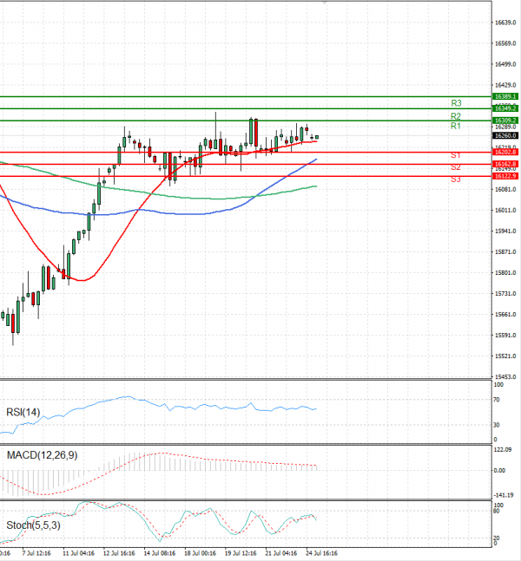Click the RSI 30 level value
The height and width of the screenshot is (561, 521).
tap(497, 425)
